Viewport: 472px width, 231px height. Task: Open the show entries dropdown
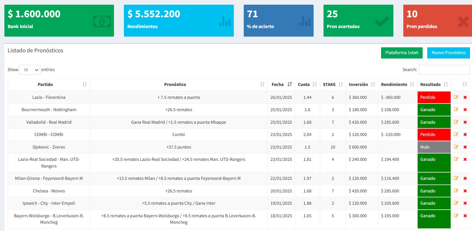tap(30, 70)
